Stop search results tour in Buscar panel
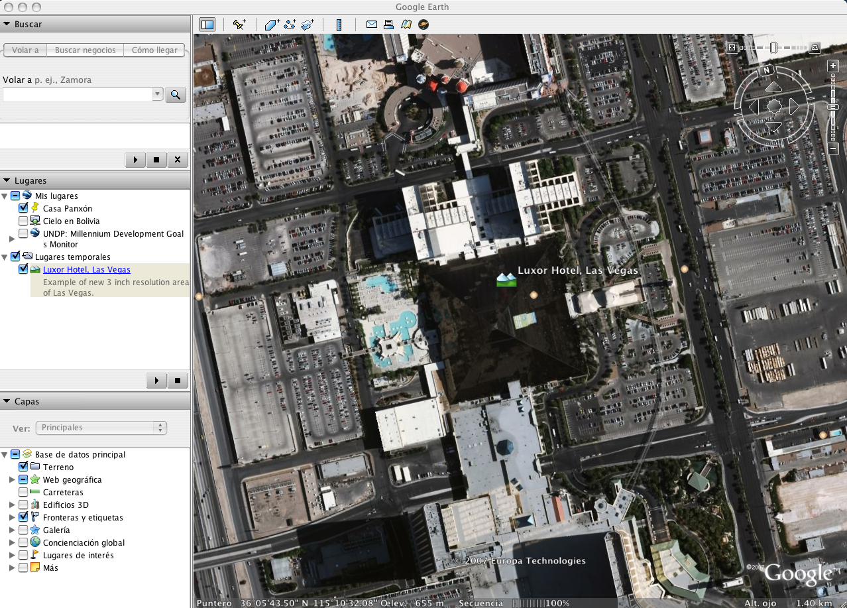Image resolution: width=847 pixels, height=608 pixels. tap(156, 160)
